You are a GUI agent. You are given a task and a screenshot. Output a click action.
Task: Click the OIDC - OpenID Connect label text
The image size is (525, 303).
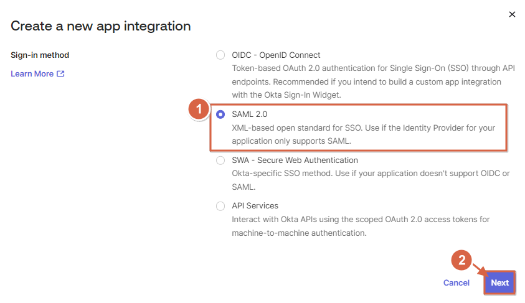pos(276,55)
